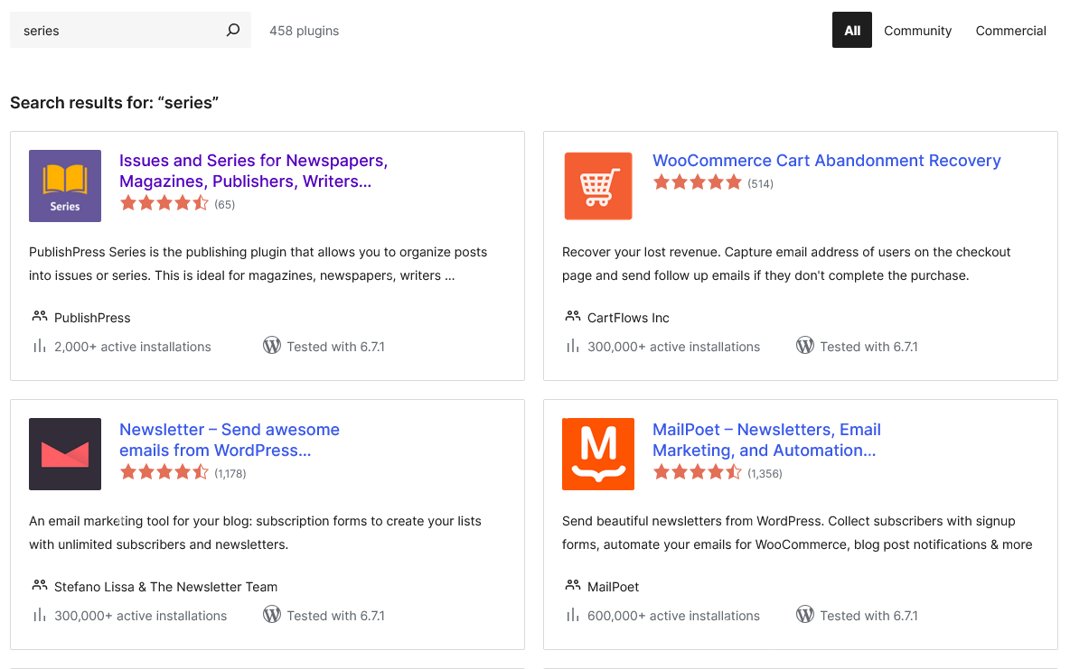1070x669 pixels.
Task: Click Tested with 6.7.1 in PublishPress card
Action: point(336,347)
